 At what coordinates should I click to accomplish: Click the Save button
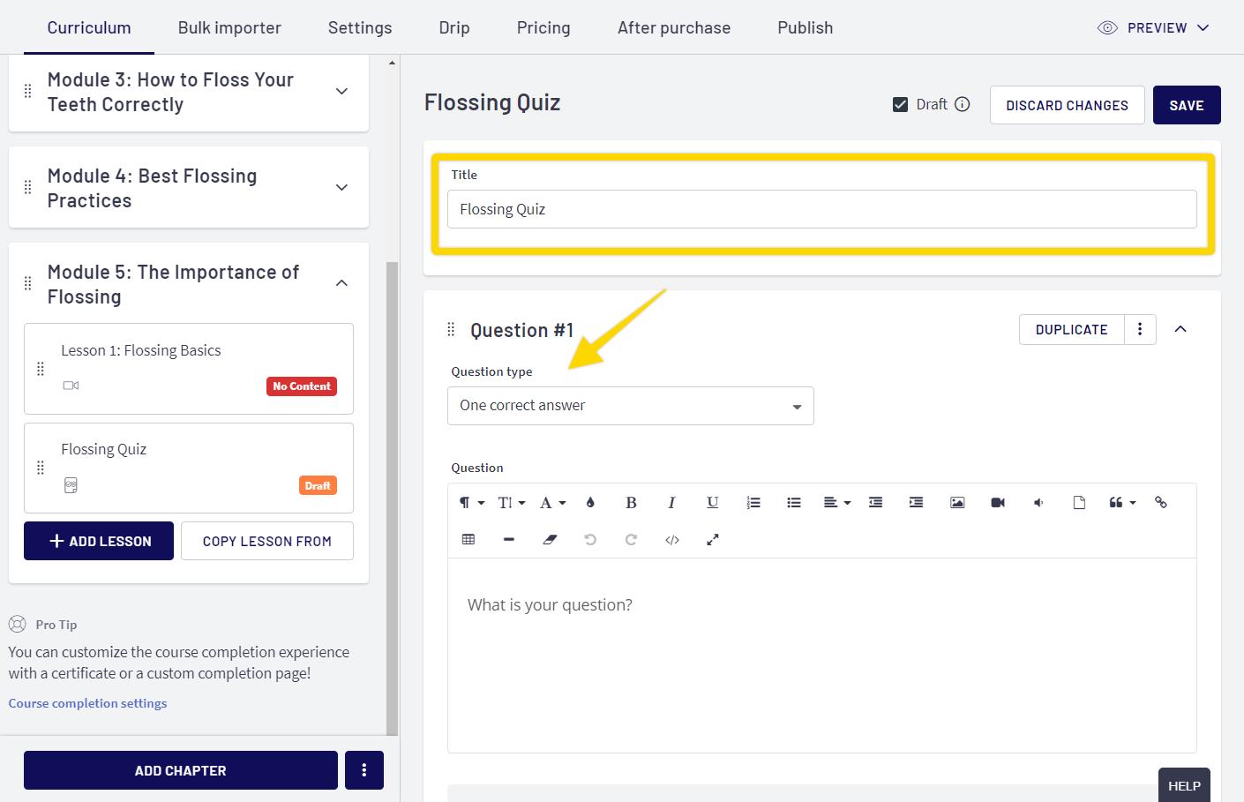point(1187,105)
